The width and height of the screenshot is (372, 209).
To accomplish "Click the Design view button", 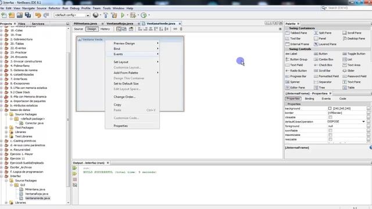I will [92, 29].
